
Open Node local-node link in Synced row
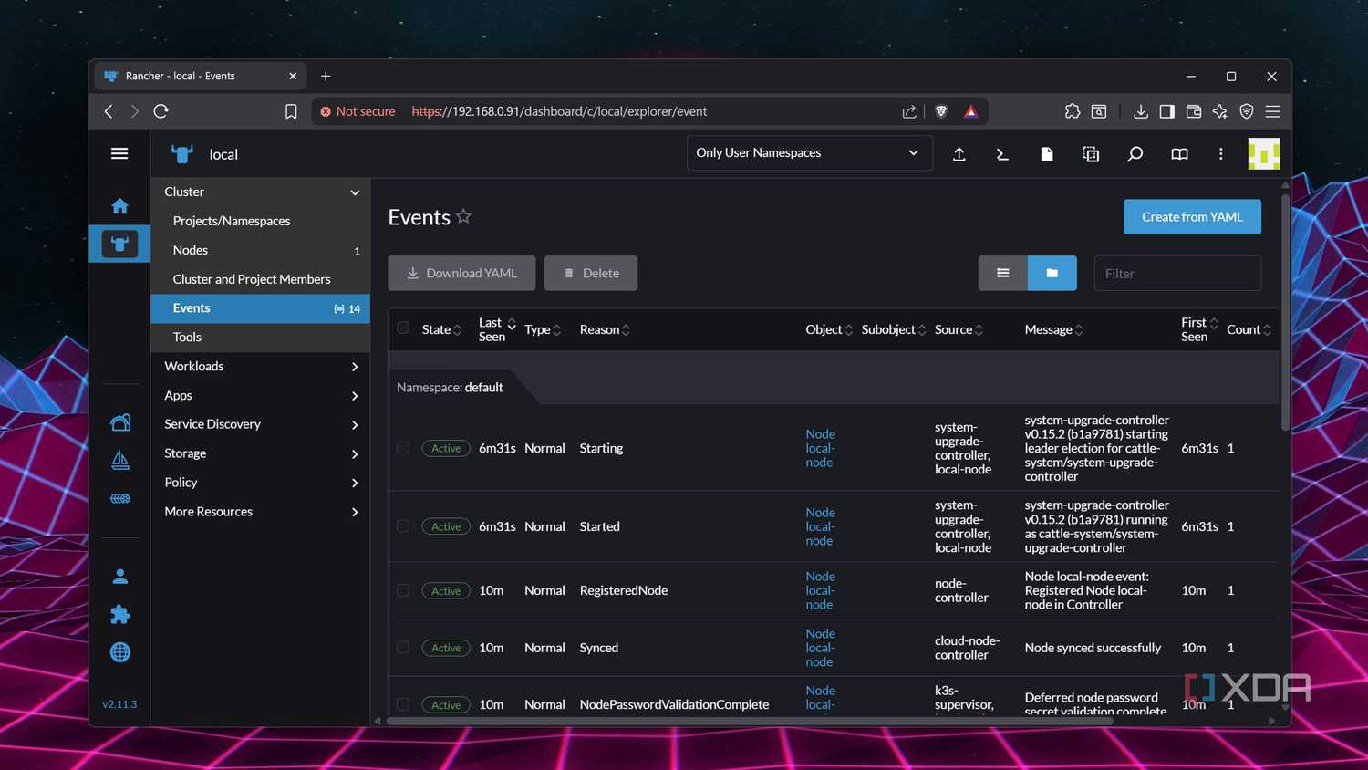click(x=820, y=648)
